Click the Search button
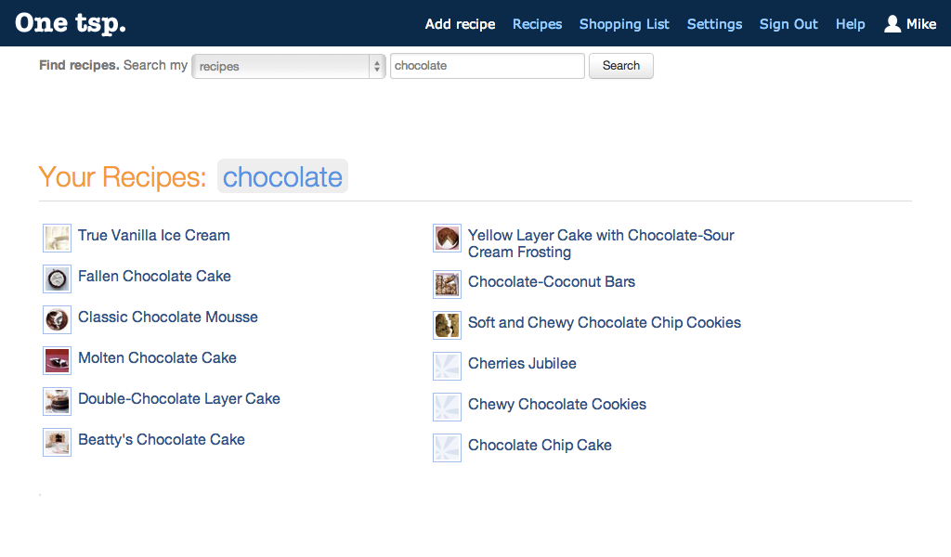 (621, 66)
